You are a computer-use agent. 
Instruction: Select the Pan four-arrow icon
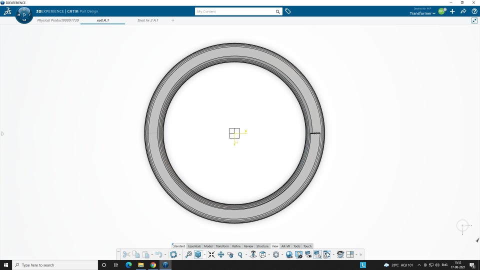tap(220, 254)
